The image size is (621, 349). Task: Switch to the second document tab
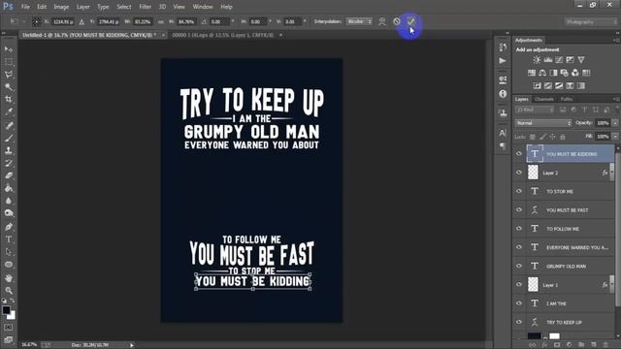click(222, 35)
